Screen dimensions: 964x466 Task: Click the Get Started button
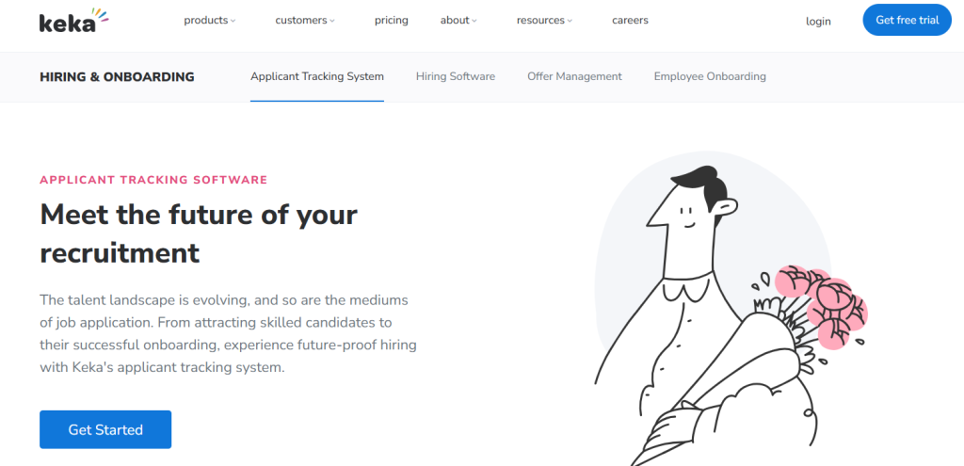click(105, 429)
